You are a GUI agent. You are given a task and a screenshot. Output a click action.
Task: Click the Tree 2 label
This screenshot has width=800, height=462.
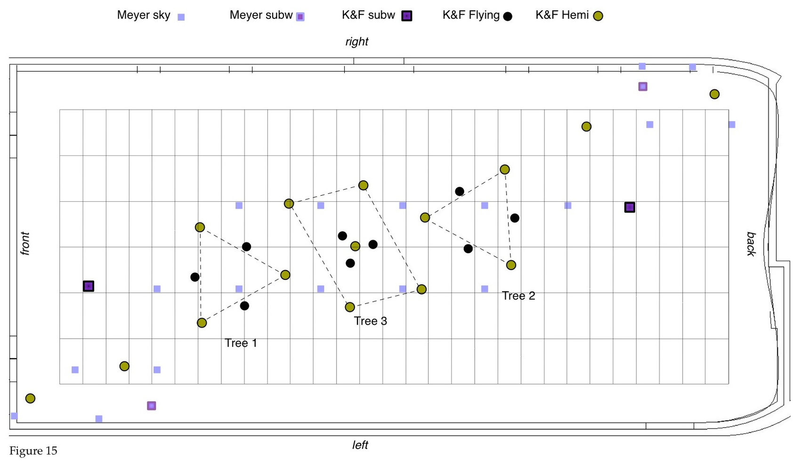518,296
